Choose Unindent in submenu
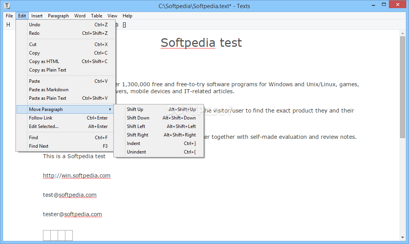 pos(159,152)
